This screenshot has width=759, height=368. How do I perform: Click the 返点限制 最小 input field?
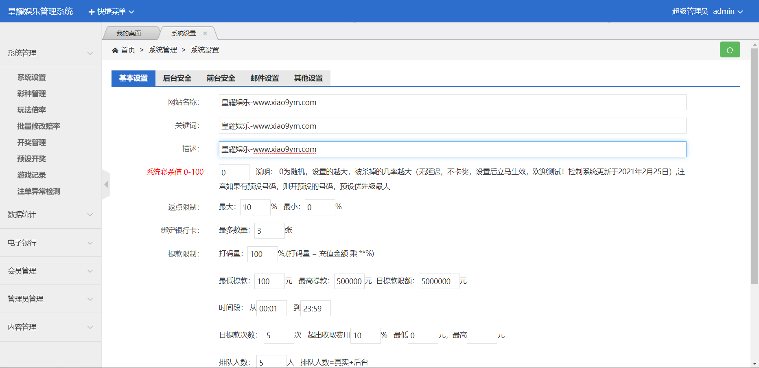(x=320, y=207)
